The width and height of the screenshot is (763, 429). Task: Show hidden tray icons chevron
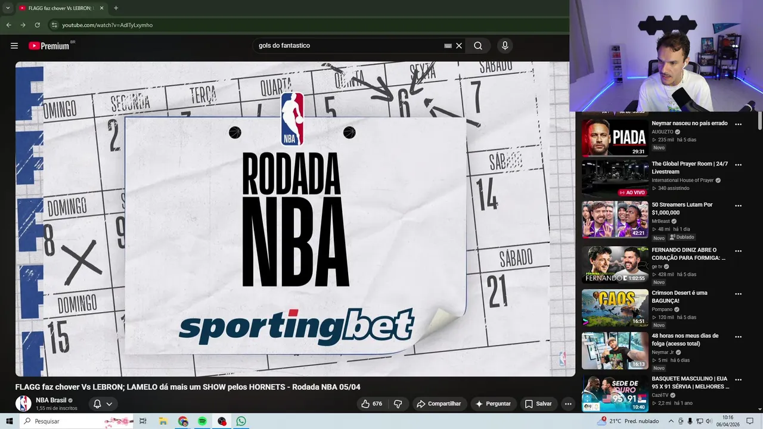point(671,421)
